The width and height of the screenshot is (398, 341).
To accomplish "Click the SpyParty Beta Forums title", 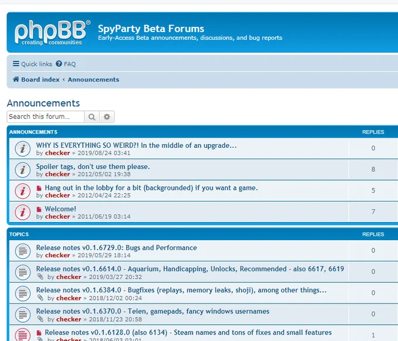I will (151, 29).
